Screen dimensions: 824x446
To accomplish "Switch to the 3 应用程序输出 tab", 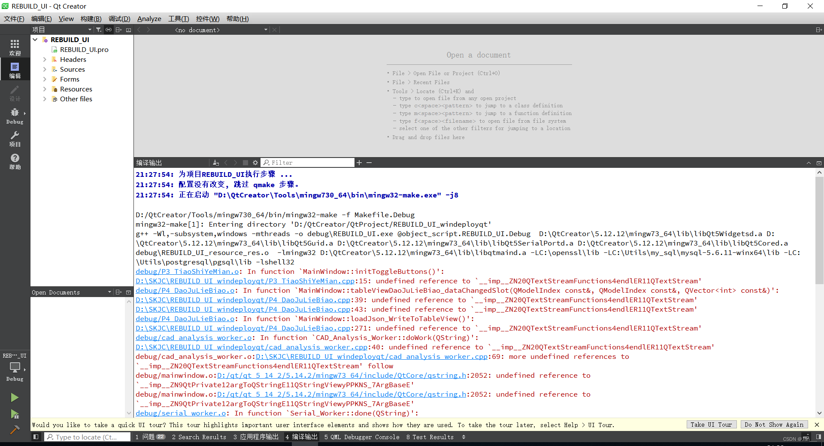I will (256, 437).
